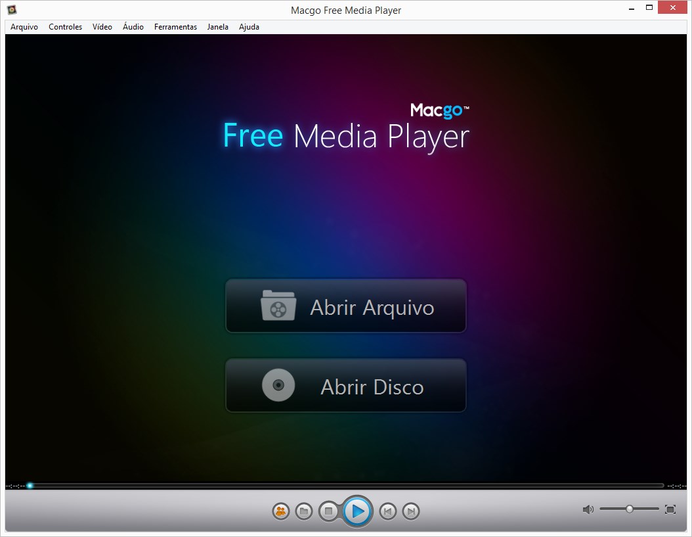Viewport: 692px width, 537px height.
Task: Open the Ajuda menu
Action: pyautogui.click(x=249, y=26)
